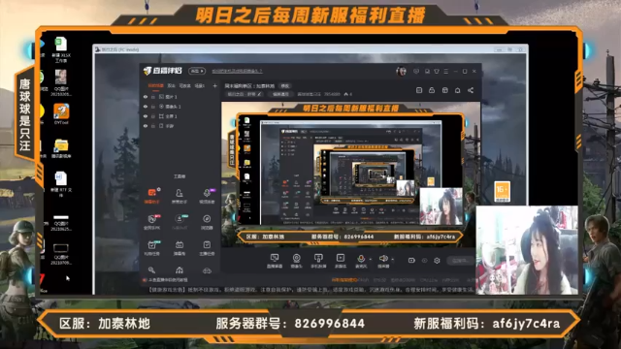621x349 pixels.
Task: Add phone screen-cast source from bottom toolbar
Action: [x=318, y=261]
